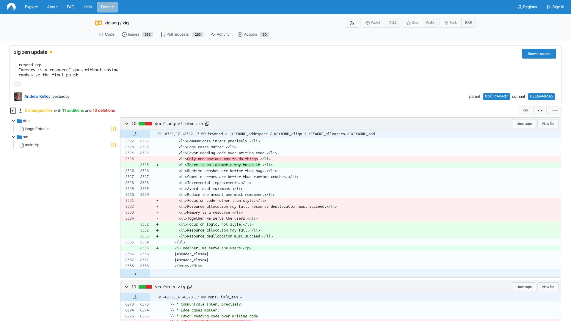Open diff more options ellipsis menu
The image size is (571, 321).
click(x=555, y=111)
